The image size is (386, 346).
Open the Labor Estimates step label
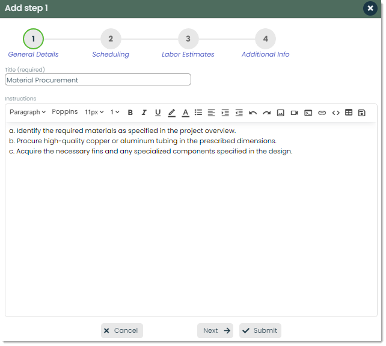click(188, 54)
